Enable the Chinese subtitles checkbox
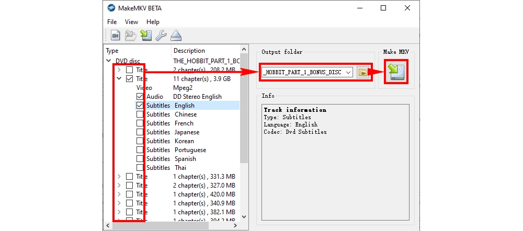 coord(140,114)
